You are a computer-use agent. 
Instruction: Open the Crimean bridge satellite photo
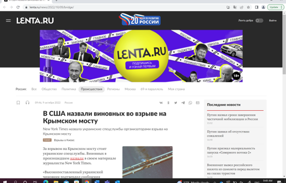pyautogui.click(x=148, y=162)
